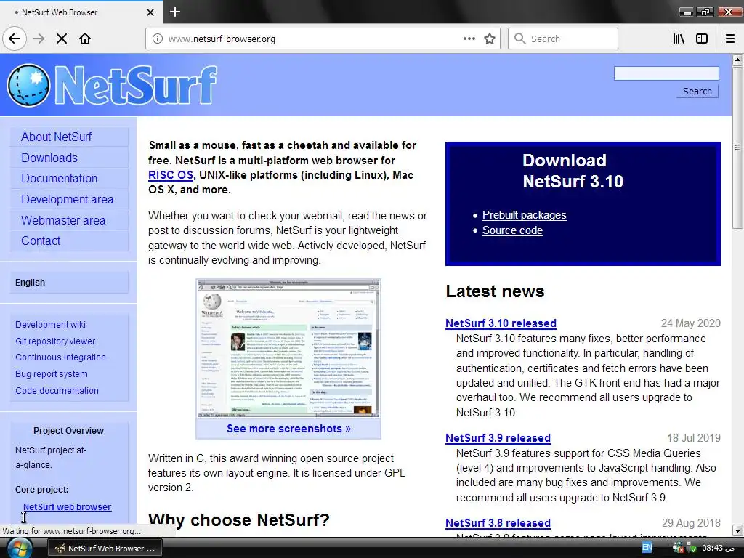The image size is (744, 558).
Task: Click the taskbar clock showing 08:43
Action: 718,548
